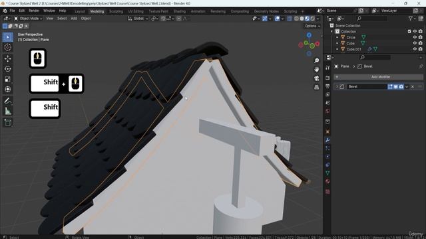The image size is (426, 239).
Task: Open the Render properties tab
Action: [327, 78]
